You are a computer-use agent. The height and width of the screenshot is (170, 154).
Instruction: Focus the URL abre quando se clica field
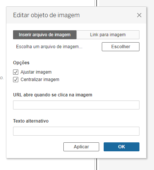tap(76, 105)
